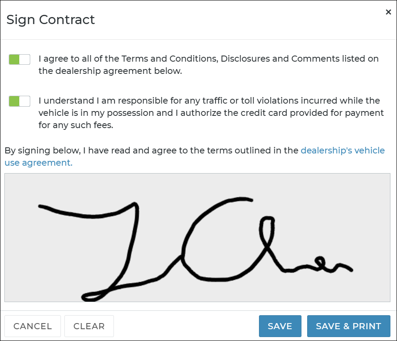
Task: Click the 'use agreement.' link text on second line
Action: (x=39, y=163)
